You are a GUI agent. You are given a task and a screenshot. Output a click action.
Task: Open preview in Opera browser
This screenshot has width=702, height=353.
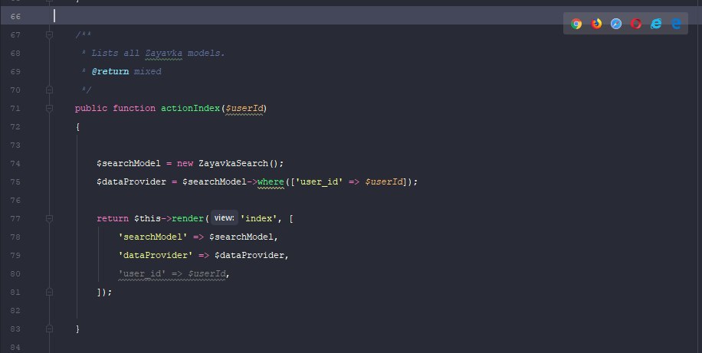[636, 24]
